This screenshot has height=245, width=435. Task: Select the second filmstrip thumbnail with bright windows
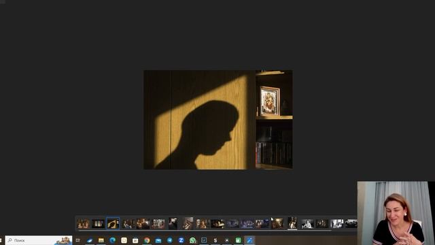coord(98,224)
